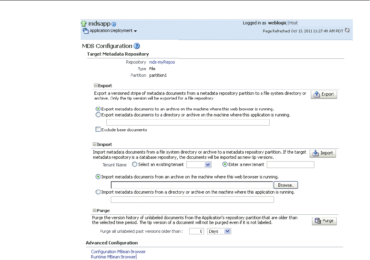This screenshot has width=370, height=260.
Task: Choose Enter a new tenant radio
Action: [x=225, y=164]
